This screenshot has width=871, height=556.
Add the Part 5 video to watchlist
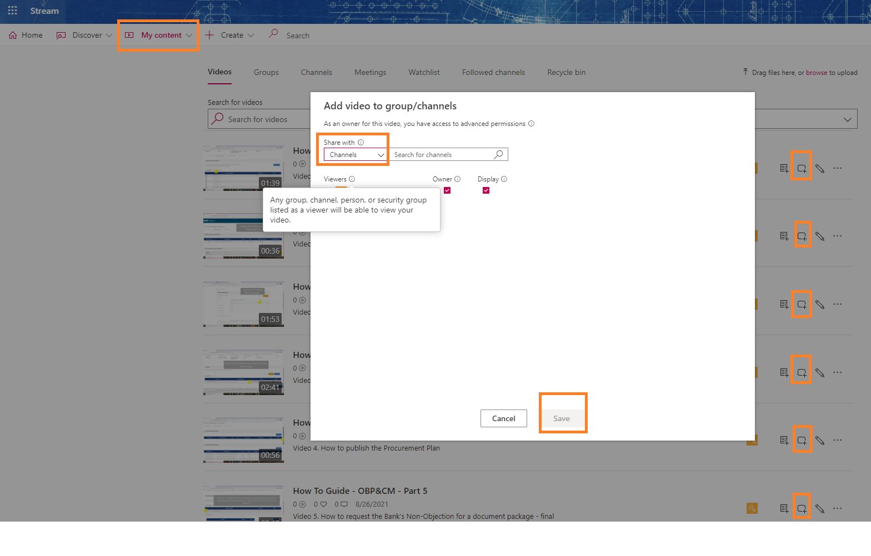coord(784,508)
